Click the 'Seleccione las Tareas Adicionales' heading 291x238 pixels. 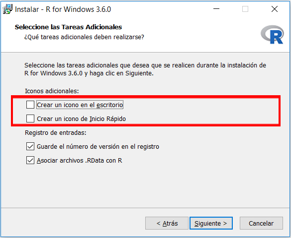(68, 27)
